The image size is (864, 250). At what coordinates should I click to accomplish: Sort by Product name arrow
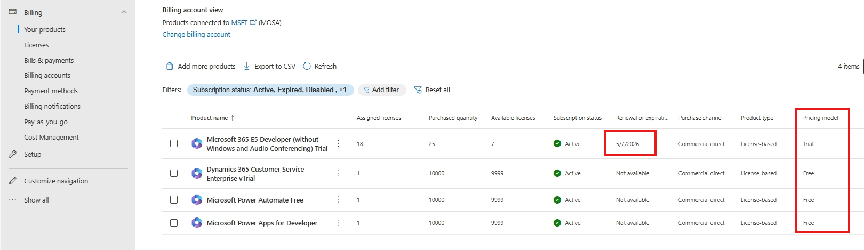click(x=233, y=118)
